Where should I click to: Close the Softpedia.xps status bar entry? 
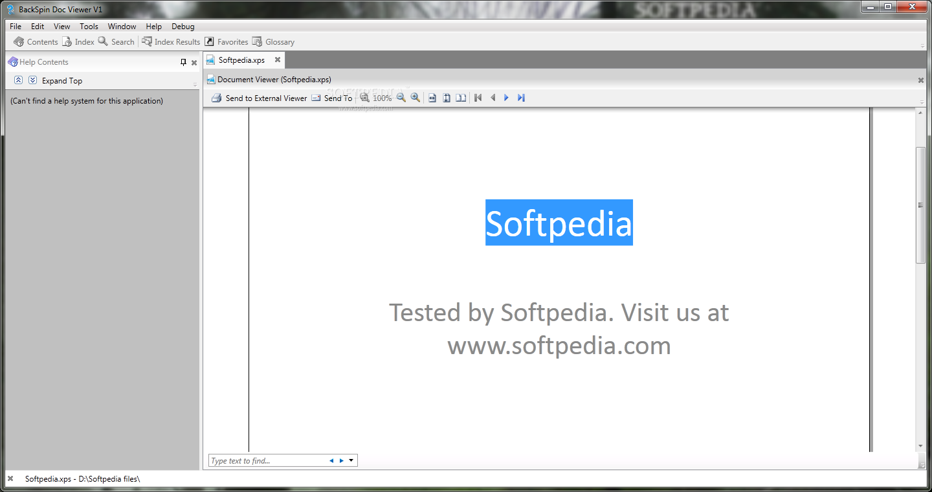pos(10,479)
